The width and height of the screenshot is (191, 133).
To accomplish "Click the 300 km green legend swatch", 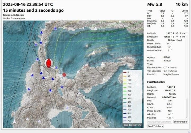I will (125, 95).
